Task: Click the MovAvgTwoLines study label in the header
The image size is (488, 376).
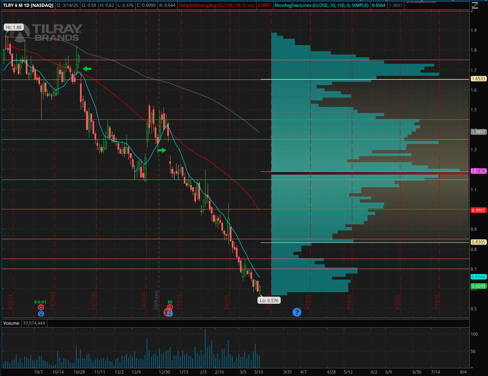Action: pyautogui.click(x=321, y=6)
